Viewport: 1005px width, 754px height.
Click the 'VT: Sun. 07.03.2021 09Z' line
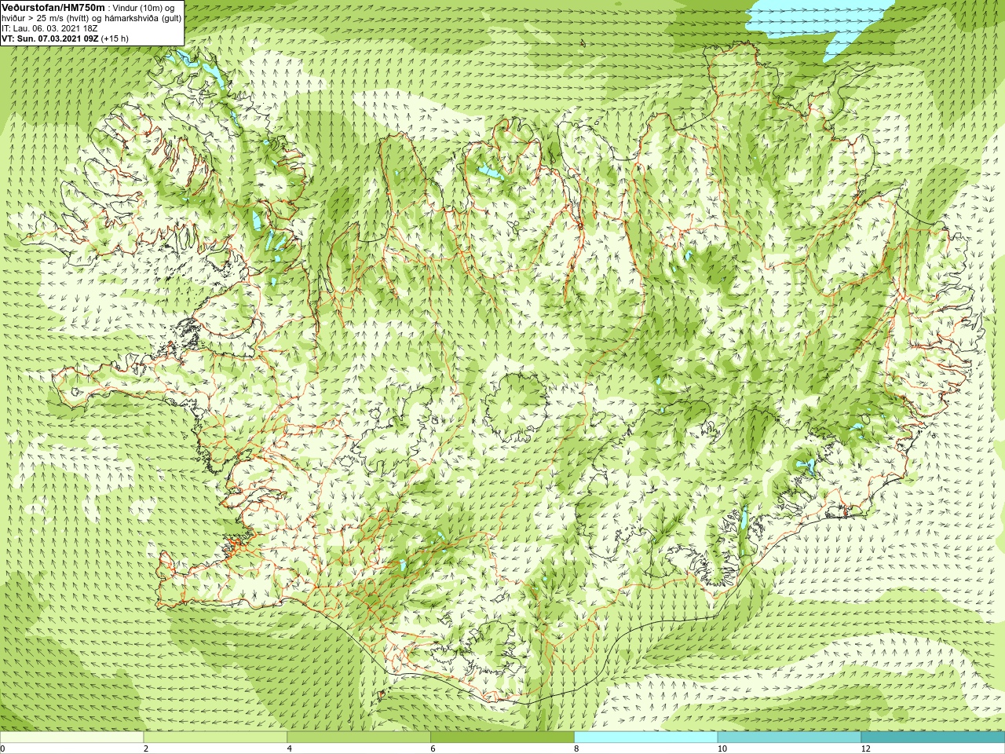pyautogui.click(x=65, y=38)
